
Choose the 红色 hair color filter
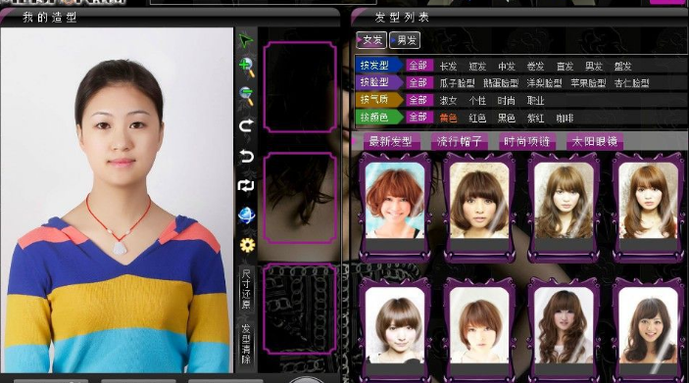[x=477, y=118]
